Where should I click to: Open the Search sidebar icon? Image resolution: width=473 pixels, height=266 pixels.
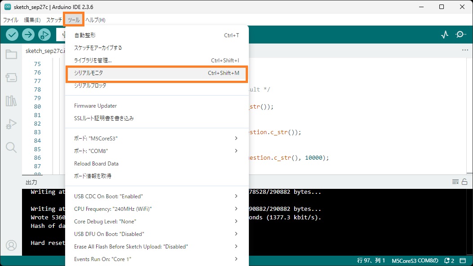tap(11, 147)
